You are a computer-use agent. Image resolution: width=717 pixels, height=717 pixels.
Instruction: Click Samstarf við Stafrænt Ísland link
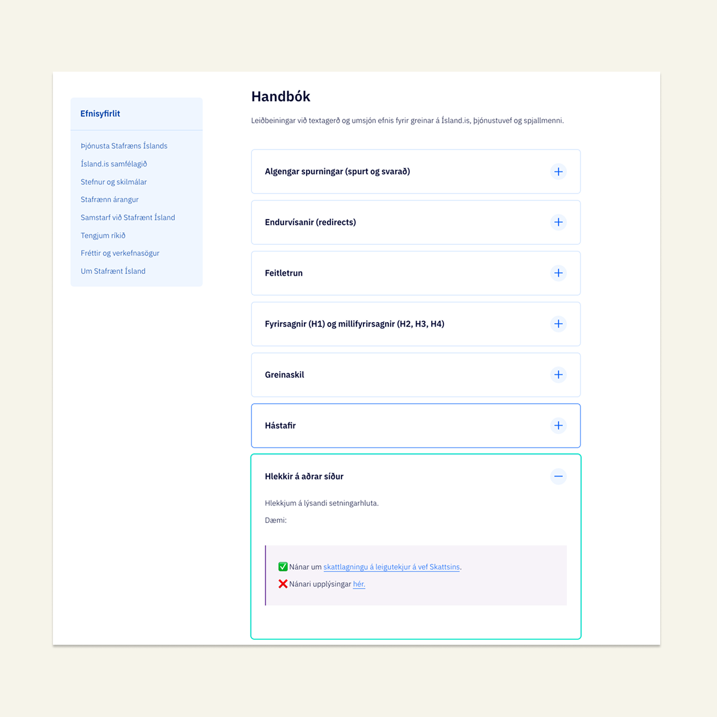127,217
